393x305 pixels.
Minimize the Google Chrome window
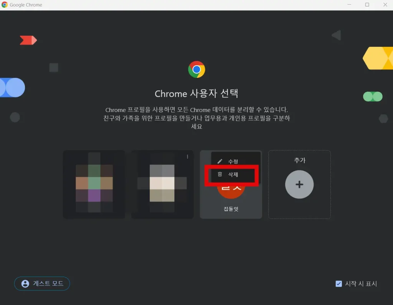tap(349, 5)
